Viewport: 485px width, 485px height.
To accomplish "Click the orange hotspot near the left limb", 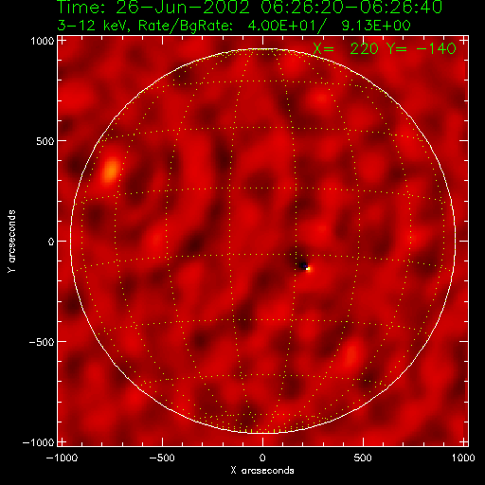I will click(x=111, y=171).
